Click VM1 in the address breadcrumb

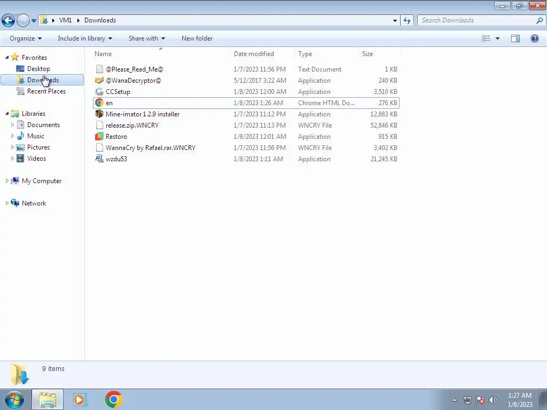(x=65, y=20)
